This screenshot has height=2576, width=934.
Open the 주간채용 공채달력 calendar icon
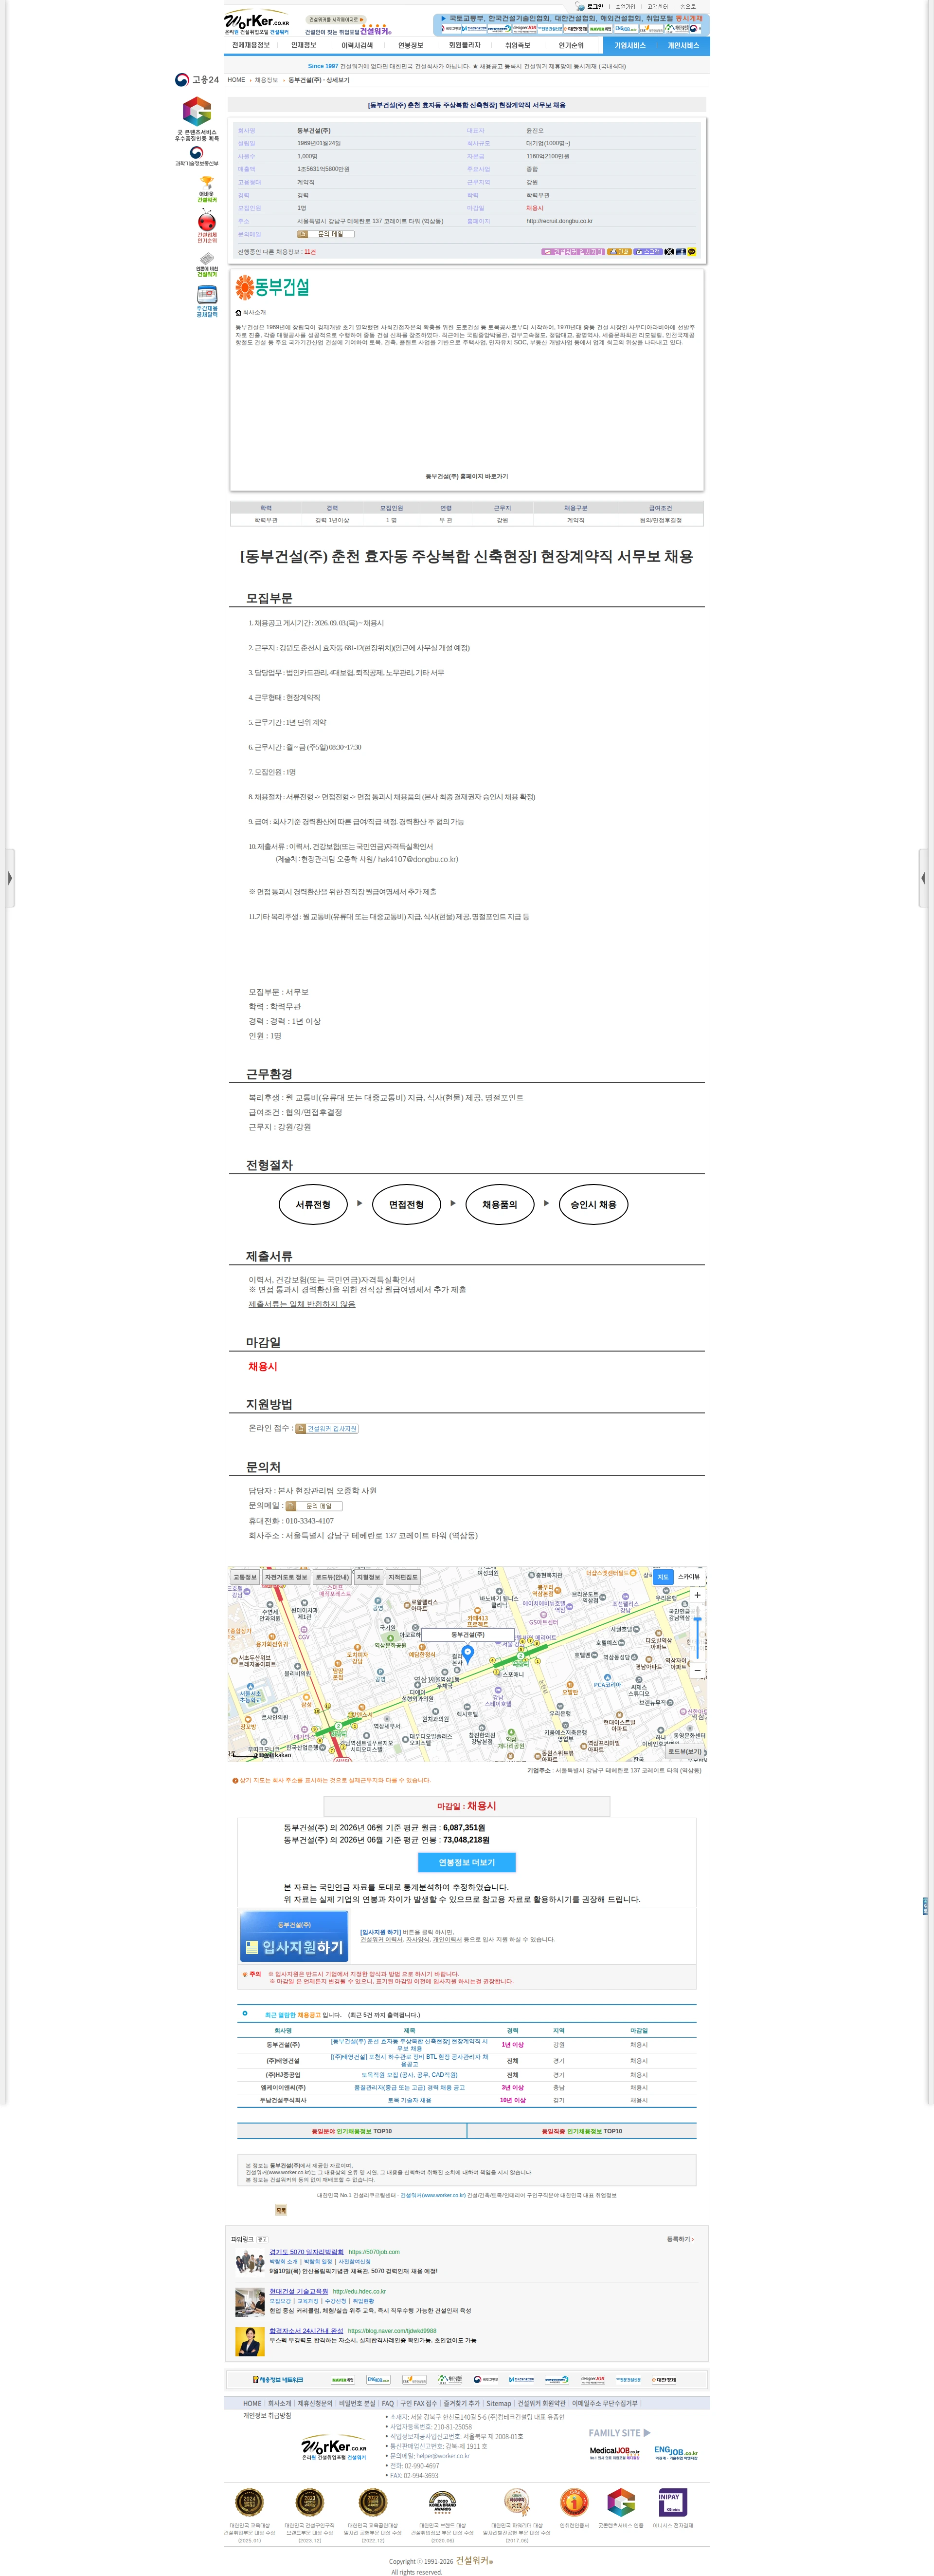(x=207, y=301)
